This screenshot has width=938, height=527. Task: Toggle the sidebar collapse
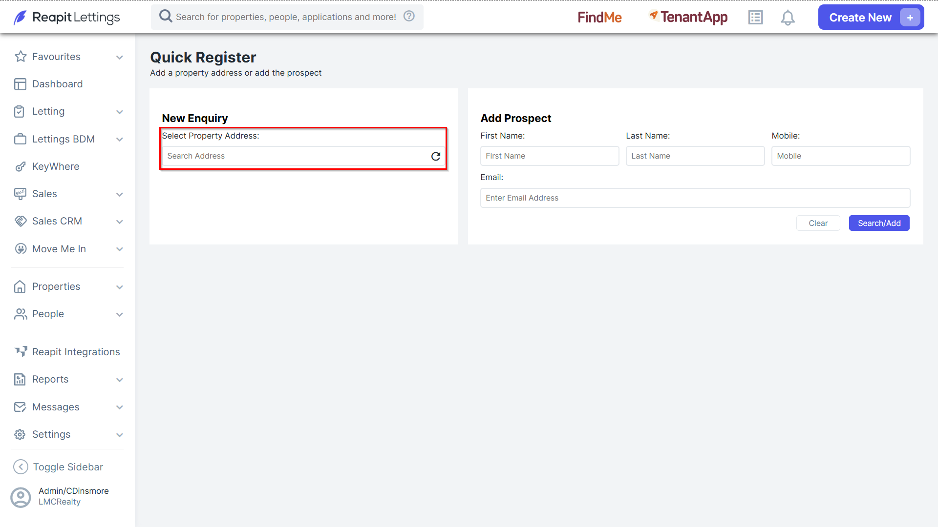[x=59, y=467]
